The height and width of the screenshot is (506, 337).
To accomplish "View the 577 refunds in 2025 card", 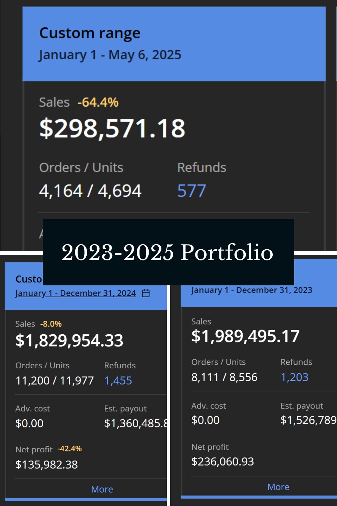I will coord(191,191).
